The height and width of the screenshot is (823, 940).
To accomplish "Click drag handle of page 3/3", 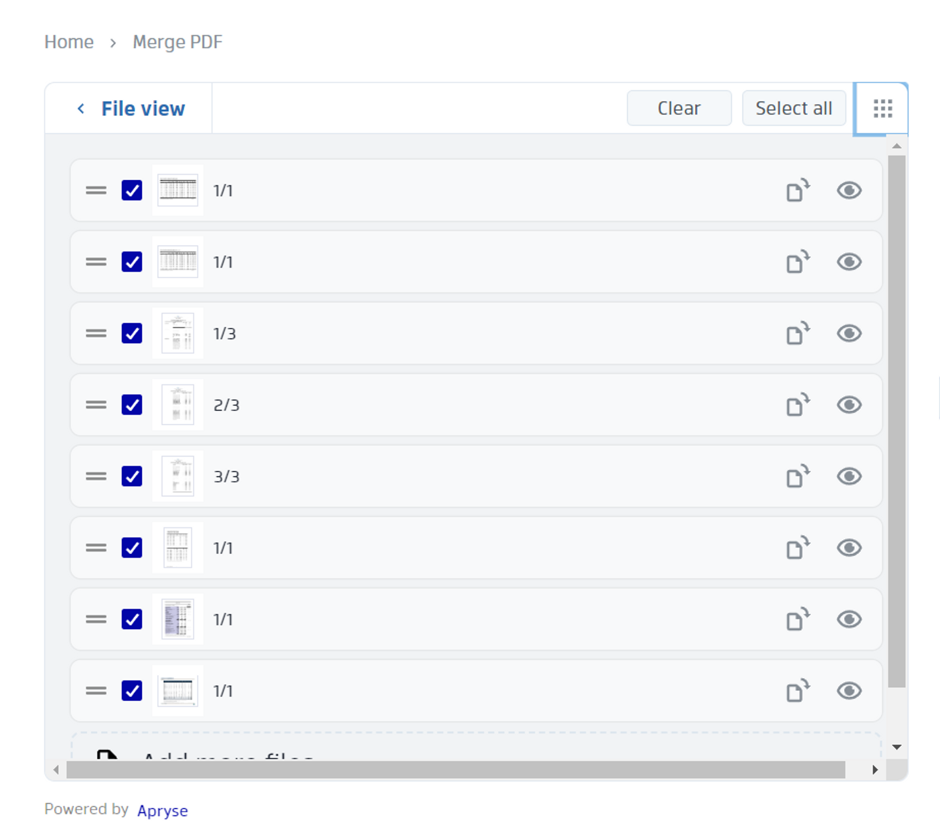I will tap(96, 476).
